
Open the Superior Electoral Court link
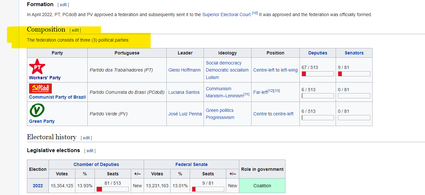click(227, 15)
